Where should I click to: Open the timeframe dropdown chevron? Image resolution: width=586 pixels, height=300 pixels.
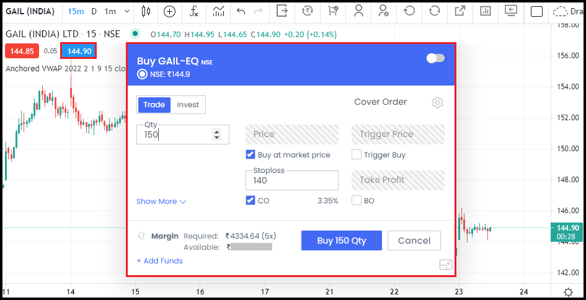point(128,11)
